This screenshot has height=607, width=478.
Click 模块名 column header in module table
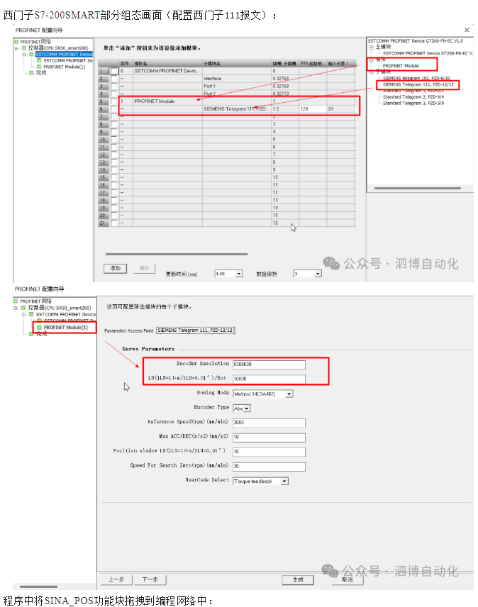(x=167, y=63)
